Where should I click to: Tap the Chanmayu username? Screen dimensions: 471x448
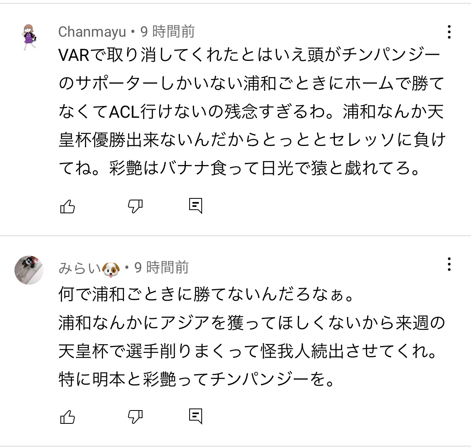[92, 31]
